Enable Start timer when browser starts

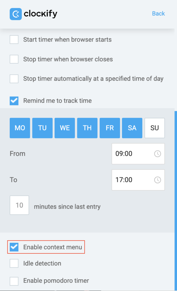(x=14, y=40)
